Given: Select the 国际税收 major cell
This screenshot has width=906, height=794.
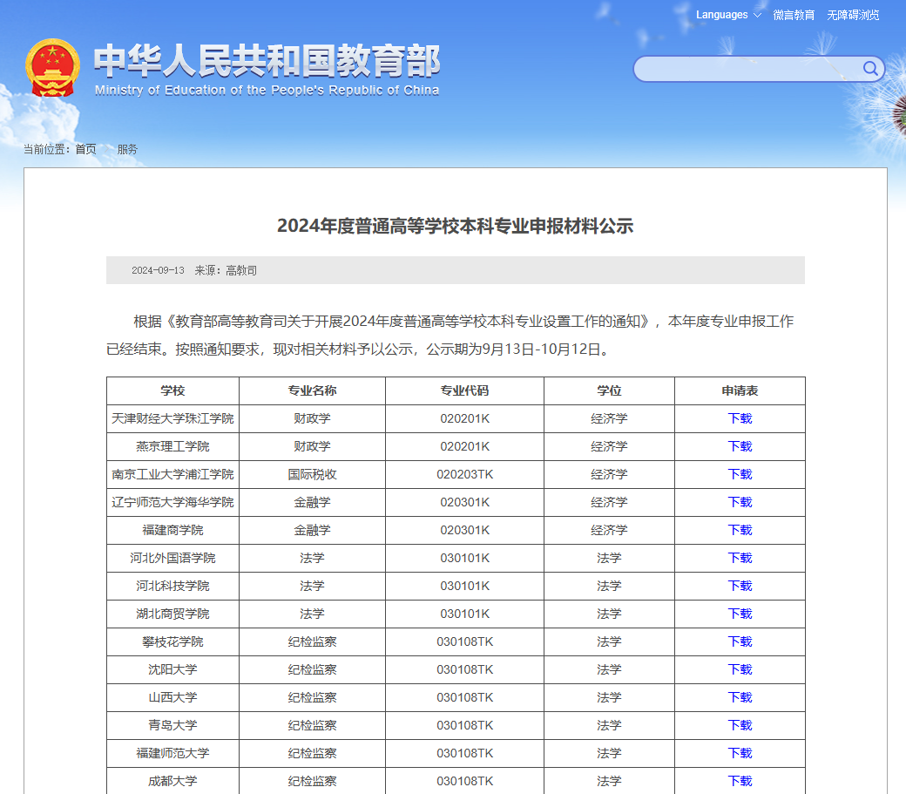Looking at the screenshot, I should pyautogui.click(x=312, y=474).
